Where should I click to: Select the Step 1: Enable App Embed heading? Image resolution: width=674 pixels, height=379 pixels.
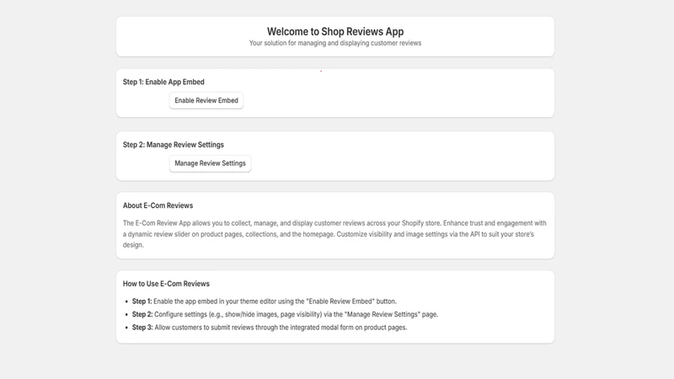[163, 82]
